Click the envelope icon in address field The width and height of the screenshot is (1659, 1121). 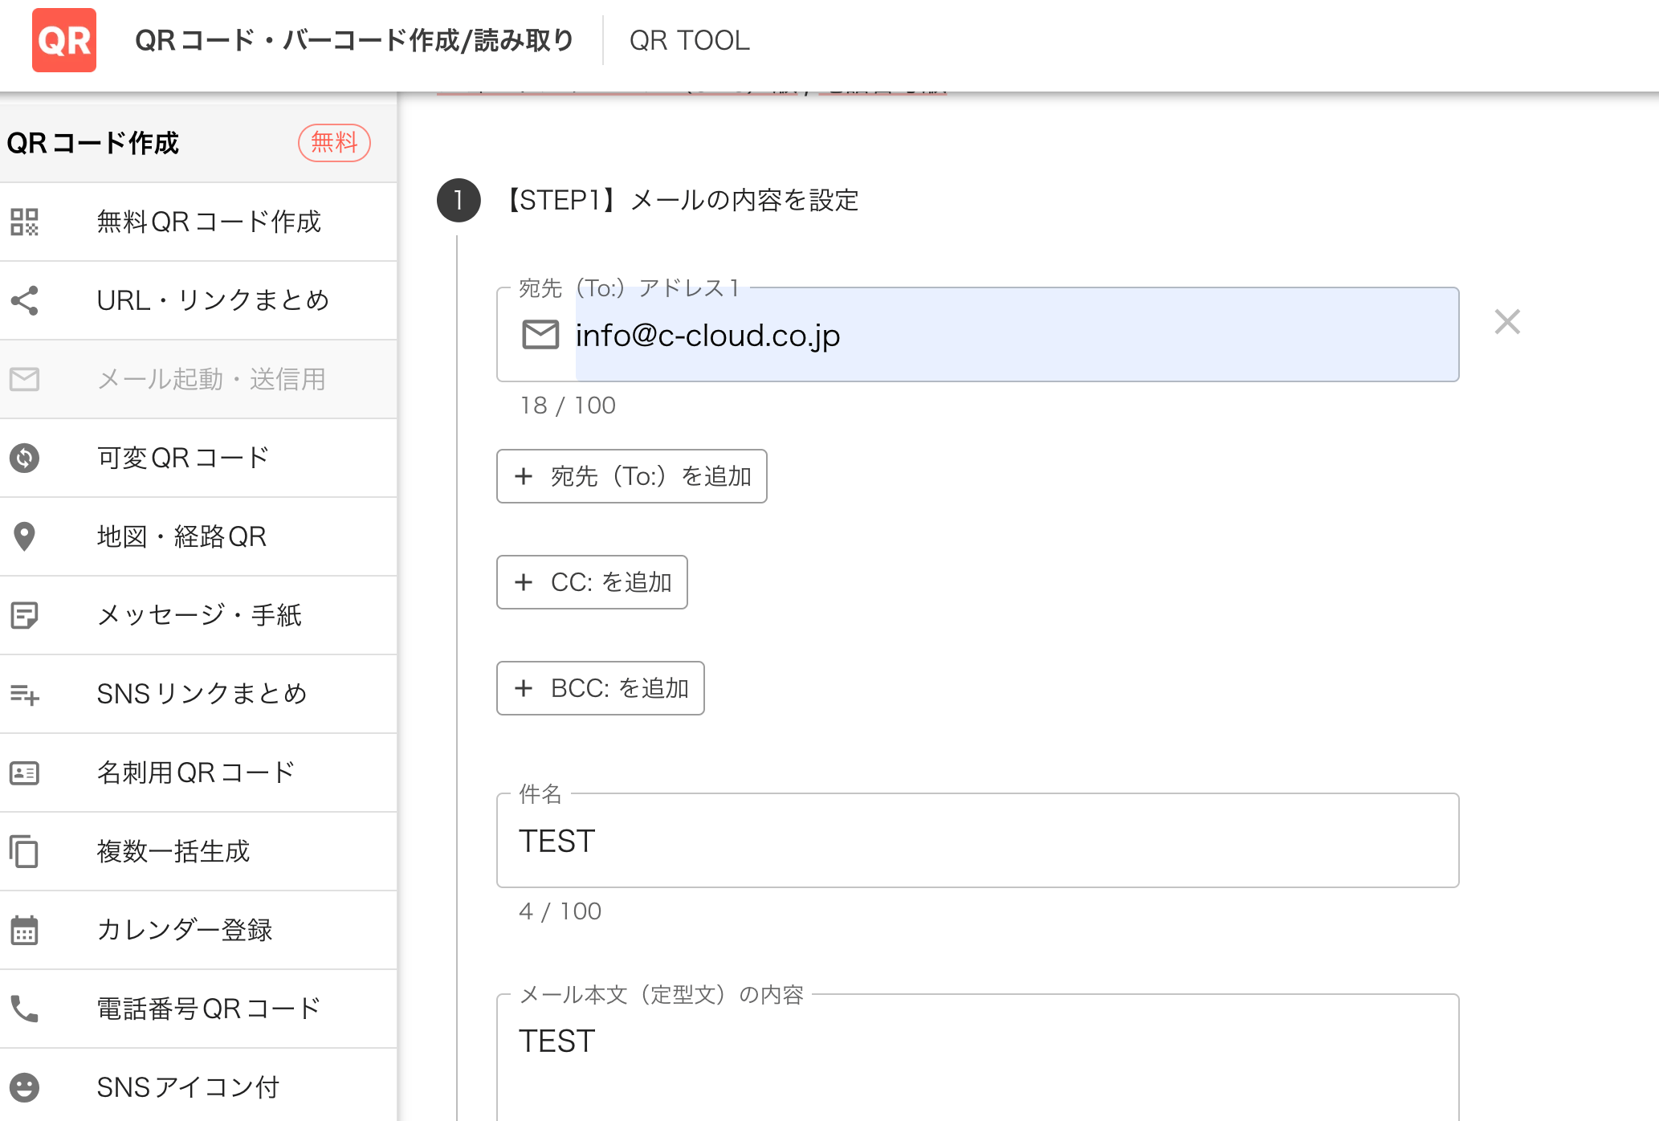[x=540, y=335]
